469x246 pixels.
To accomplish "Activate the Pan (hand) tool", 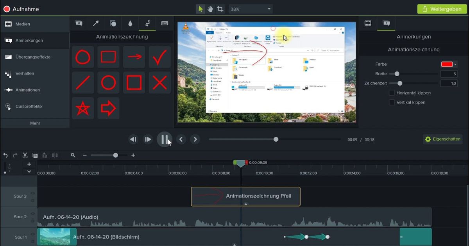I will [210, 8].
